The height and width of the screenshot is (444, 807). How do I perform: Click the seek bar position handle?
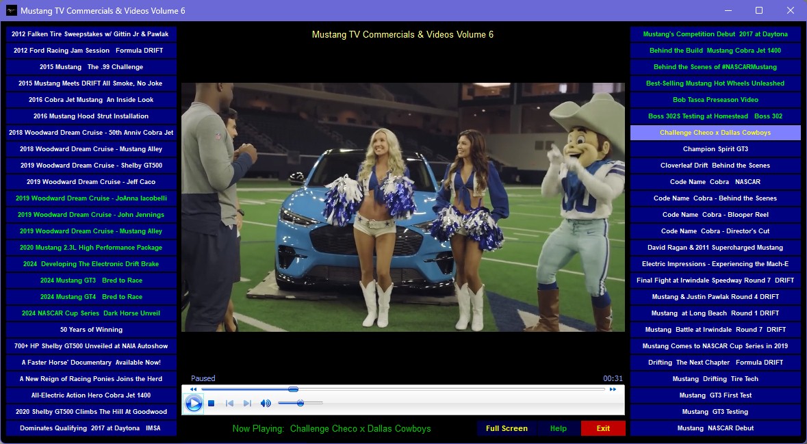293,389
